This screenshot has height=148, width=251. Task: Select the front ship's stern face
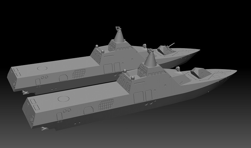[28, 112]
